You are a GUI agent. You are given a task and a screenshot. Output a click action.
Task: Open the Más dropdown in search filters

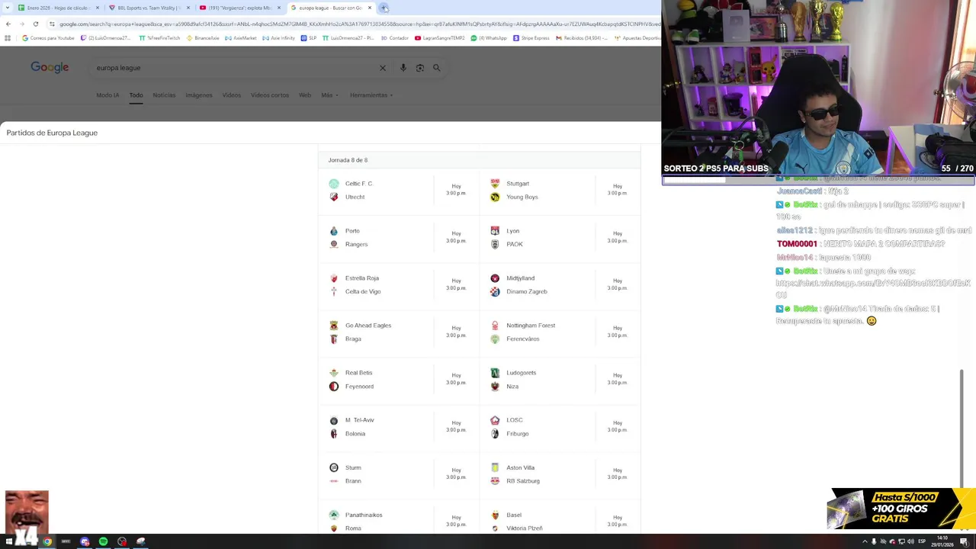(x=329, y=95)
